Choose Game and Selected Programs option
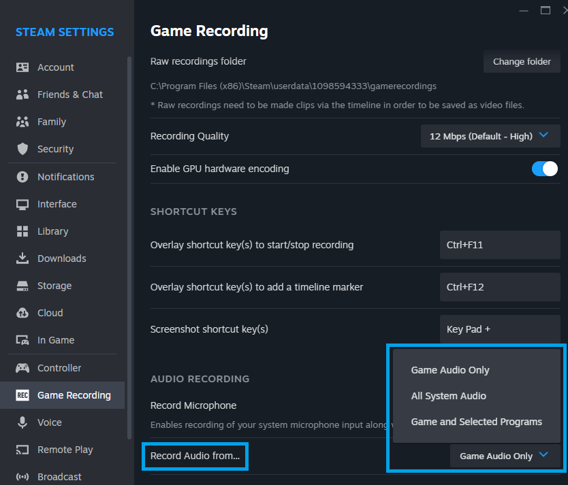The width and height of the screenshot is (568, 485). coord(476,422)
